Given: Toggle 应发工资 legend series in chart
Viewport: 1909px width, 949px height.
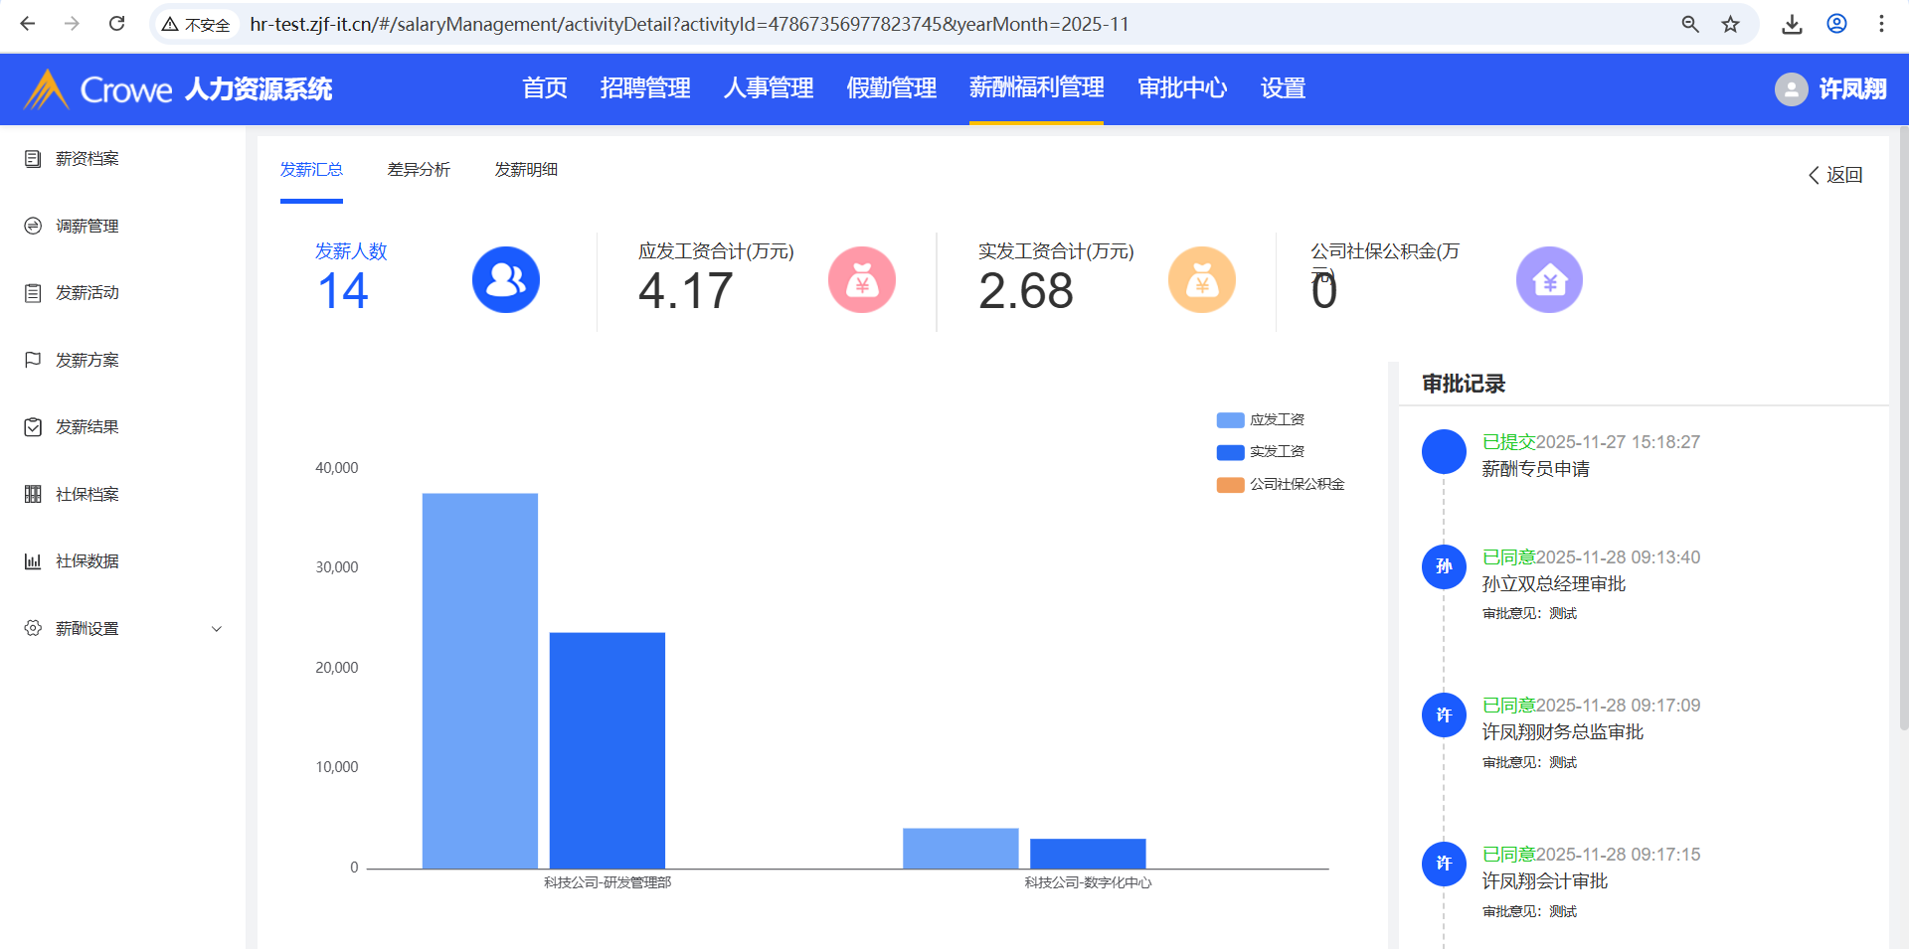Looking at the screenshot, I should [x=1261, y=420].
